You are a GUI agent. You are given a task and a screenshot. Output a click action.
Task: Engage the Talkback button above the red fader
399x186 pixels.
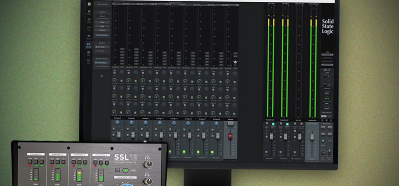coord(231,124)
